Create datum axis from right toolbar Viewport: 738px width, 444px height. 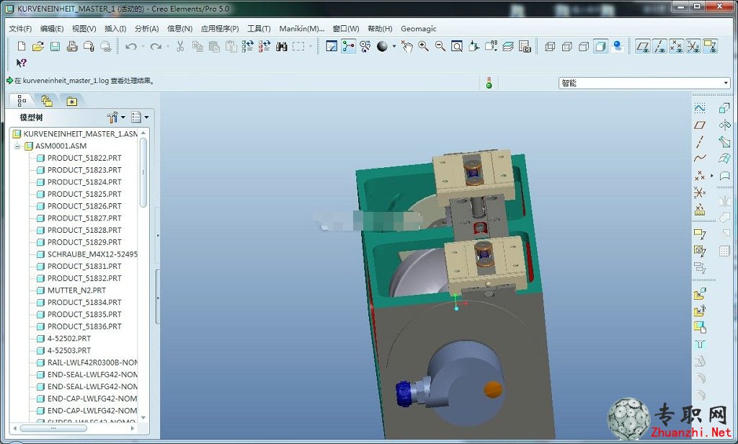click(700, 141)
